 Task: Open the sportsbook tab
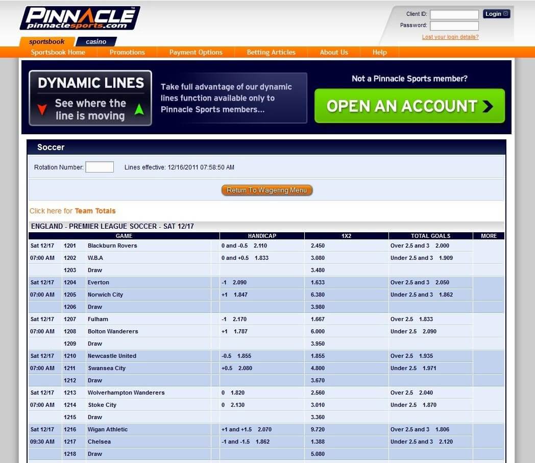click(47, 42)
